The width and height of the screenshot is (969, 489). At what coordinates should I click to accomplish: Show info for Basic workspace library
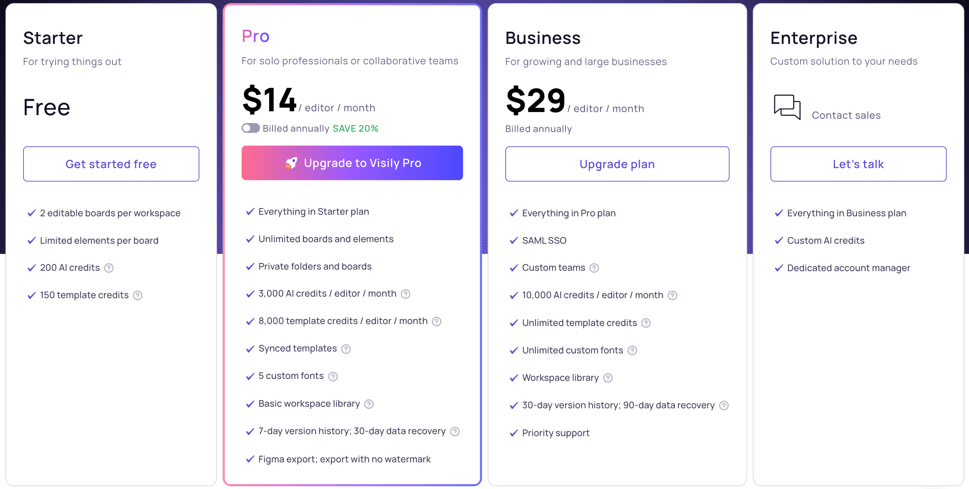click(369, 404)
